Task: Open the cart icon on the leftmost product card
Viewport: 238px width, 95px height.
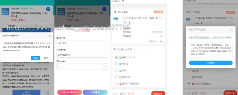Action: coord(48,9)
